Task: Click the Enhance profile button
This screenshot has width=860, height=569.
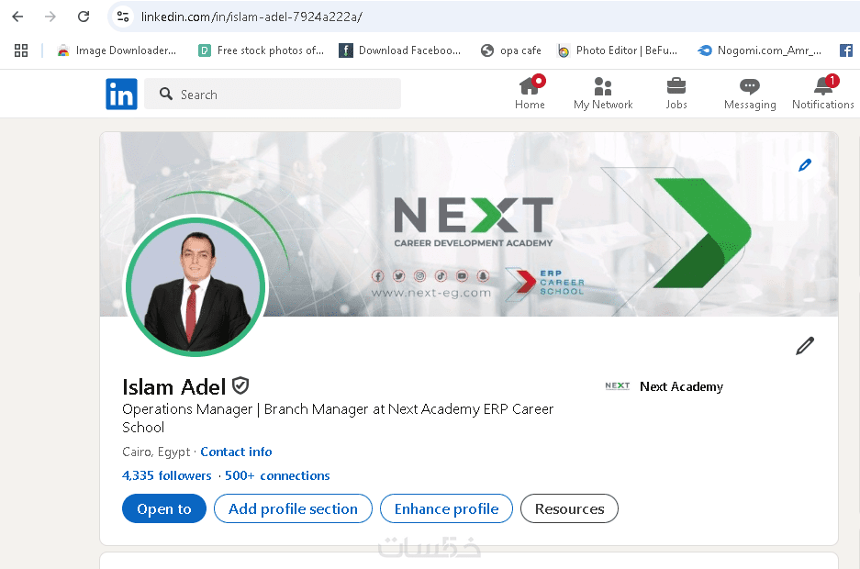Action: click(x=446, y=508)
